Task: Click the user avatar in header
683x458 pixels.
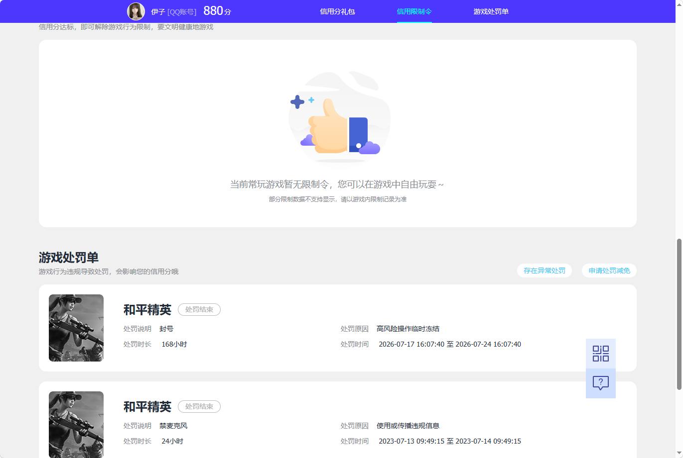Action: [136, 11]
